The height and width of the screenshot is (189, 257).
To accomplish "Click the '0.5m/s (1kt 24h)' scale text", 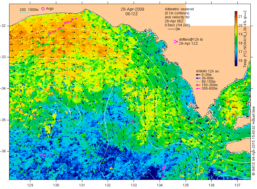I will click(x=177, y=25).
